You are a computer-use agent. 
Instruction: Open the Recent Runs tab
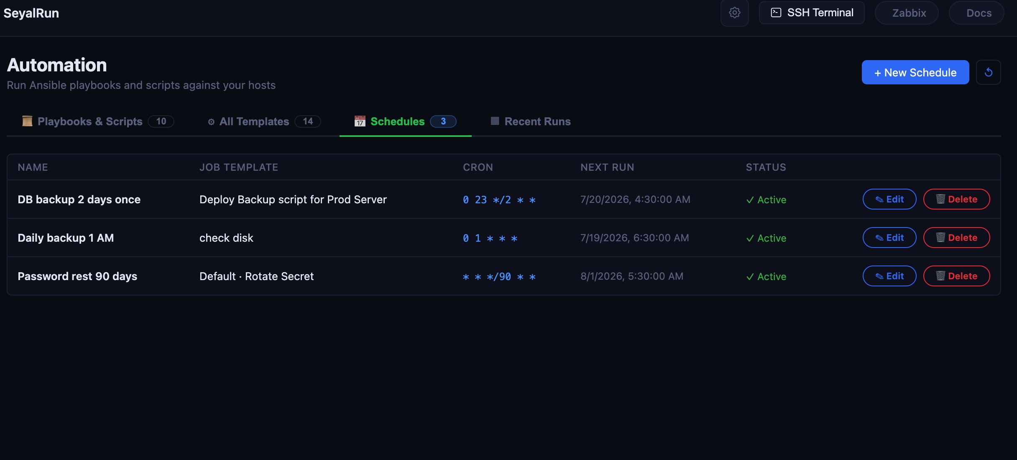[x=530, y=121]
